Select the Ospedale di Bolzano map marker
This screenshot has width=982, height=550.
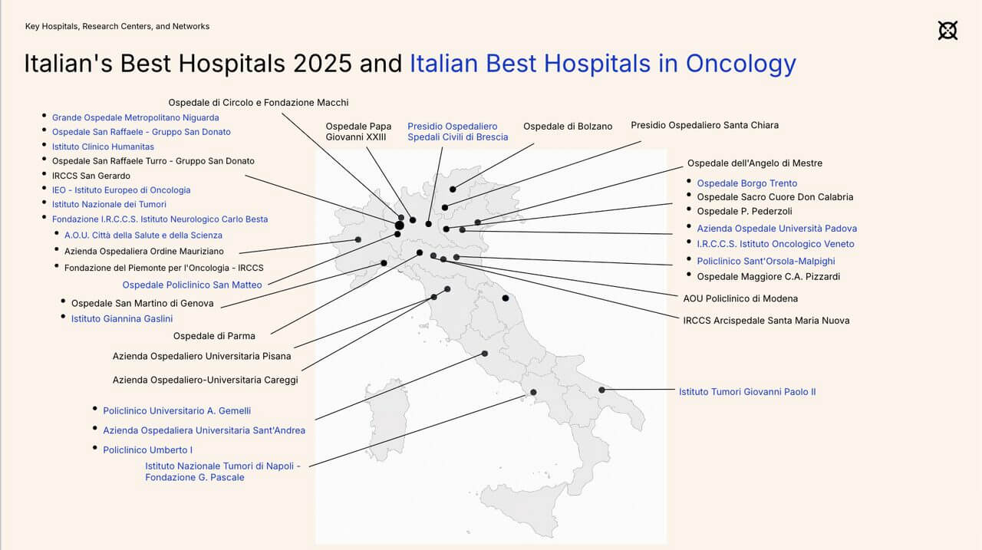(453, 189)
